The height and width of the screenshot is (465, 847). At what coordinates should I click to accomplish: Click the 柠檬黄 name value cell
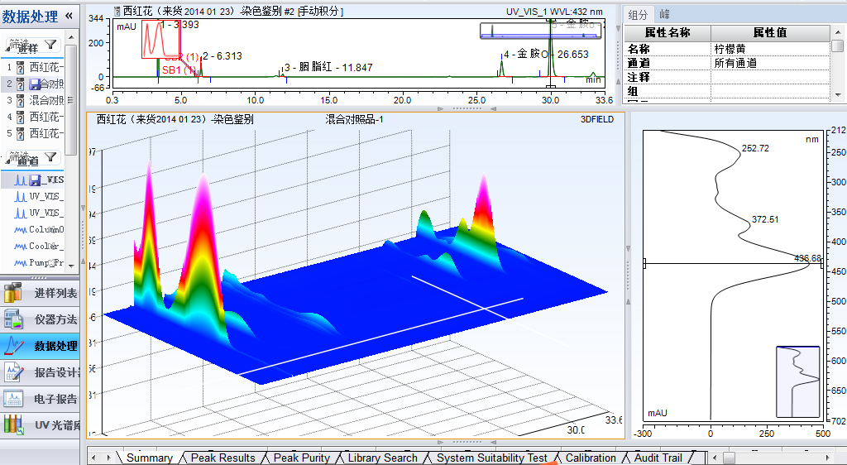(768, 49)
